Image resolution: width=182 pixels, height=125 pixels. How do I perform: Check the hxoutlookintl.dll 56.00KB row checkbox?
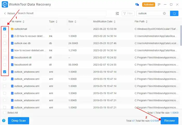pyautogui.click(x=5, y=65)
